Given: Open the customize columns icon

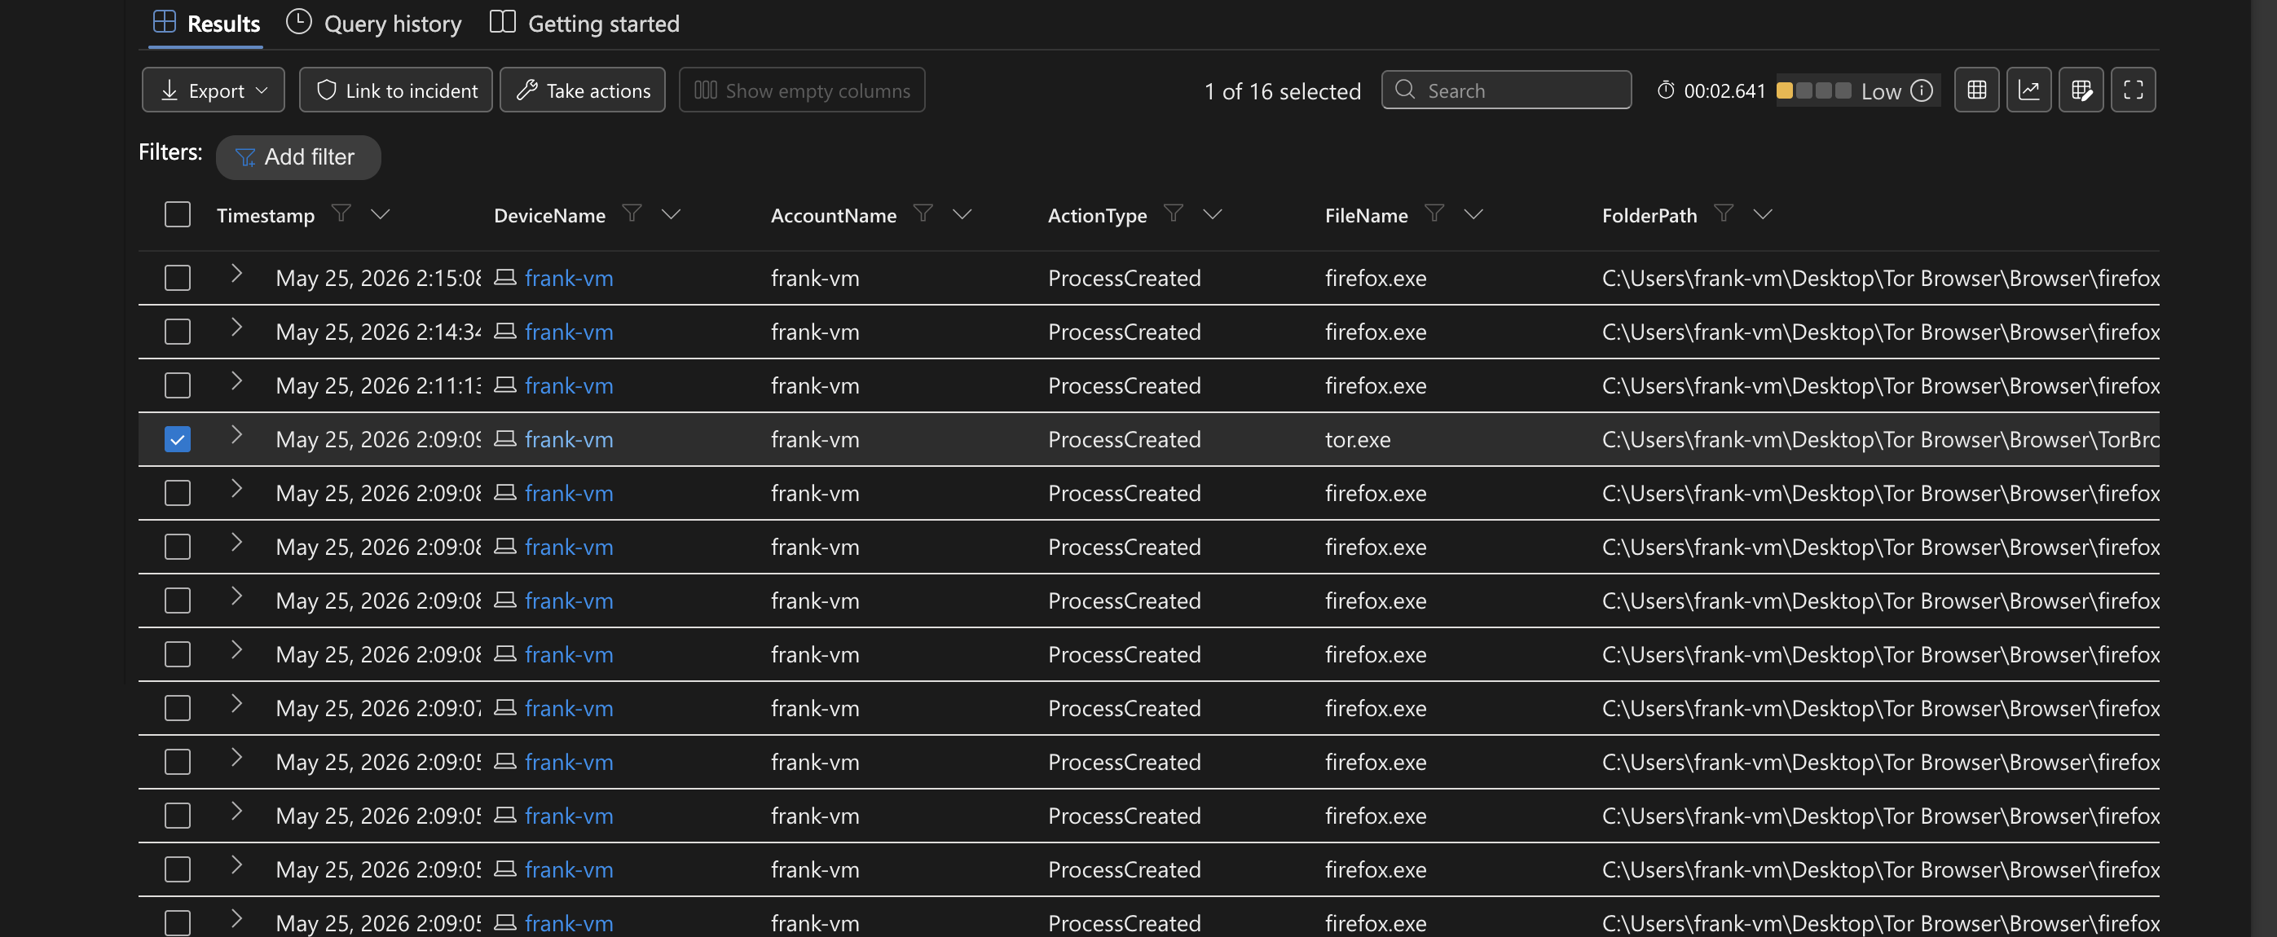Looking at the screenshot, I should click(2081, 90).
